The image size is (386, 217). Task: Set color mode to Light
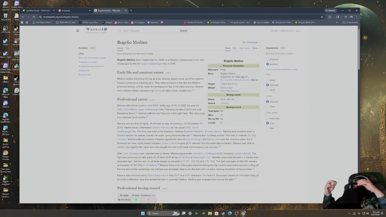pyautogui.click(x=267, y=123)
